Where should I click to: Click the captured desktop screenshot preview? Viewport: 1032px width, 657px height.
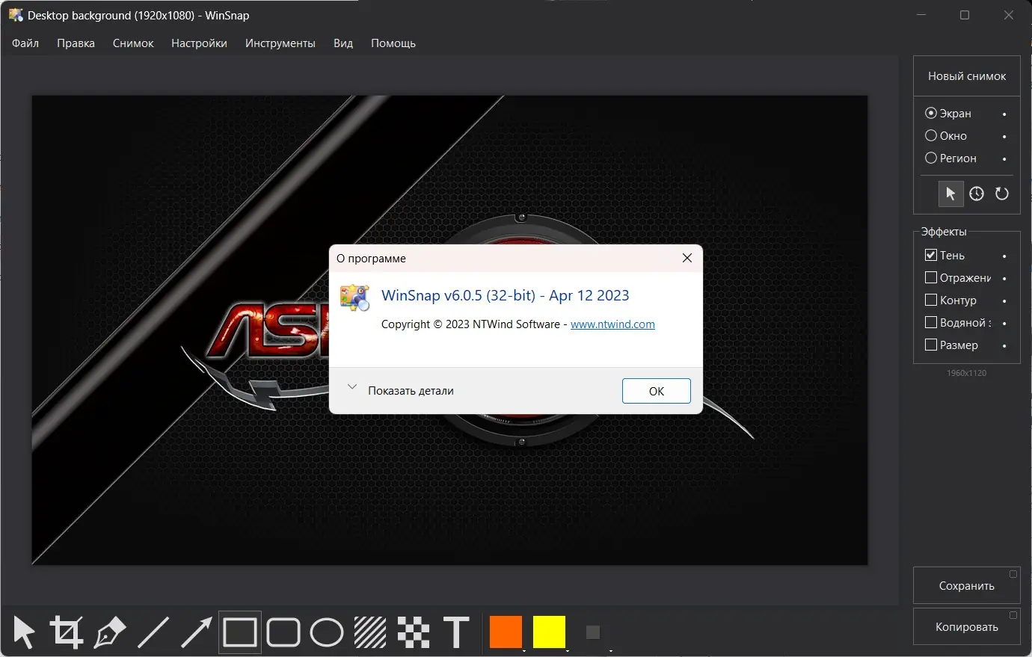(x=449, y=330)
